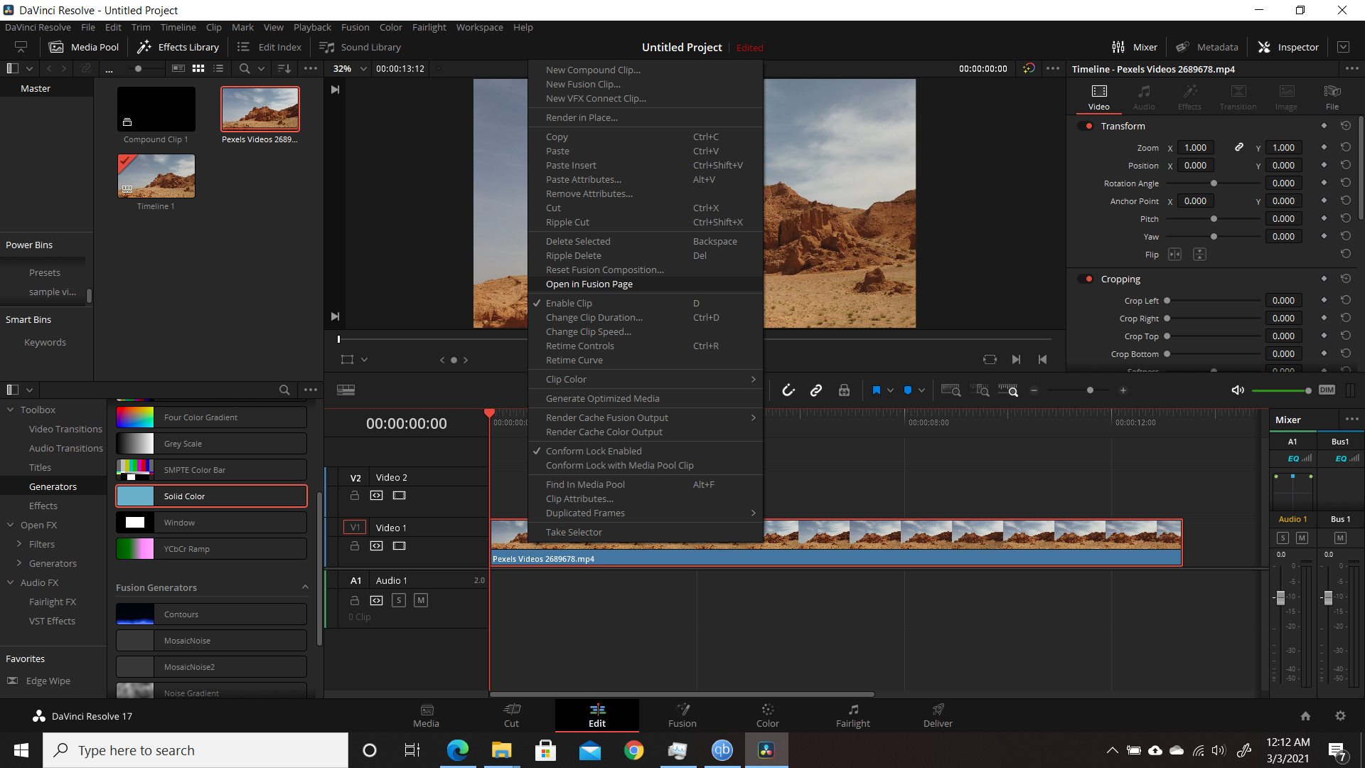The image size is (1365, 768).
Task: Click the Zoom X value field
Action: (x=1195, y=147)
